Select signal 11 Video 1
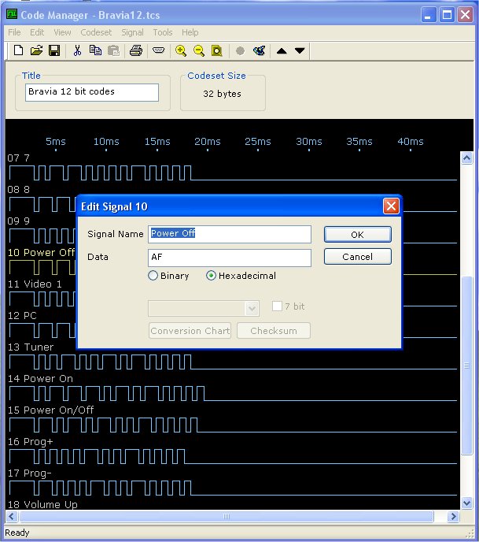This screenshot has height=542, width=479. click(x=35, y=284)
